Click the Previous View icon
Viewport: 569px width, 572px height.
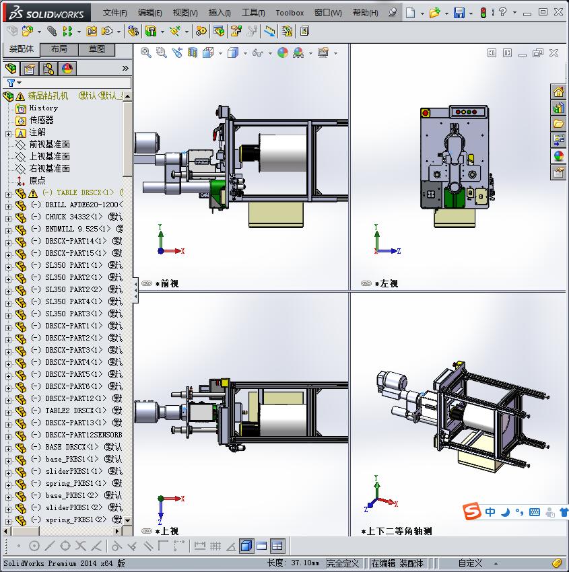tap(177, 53)
